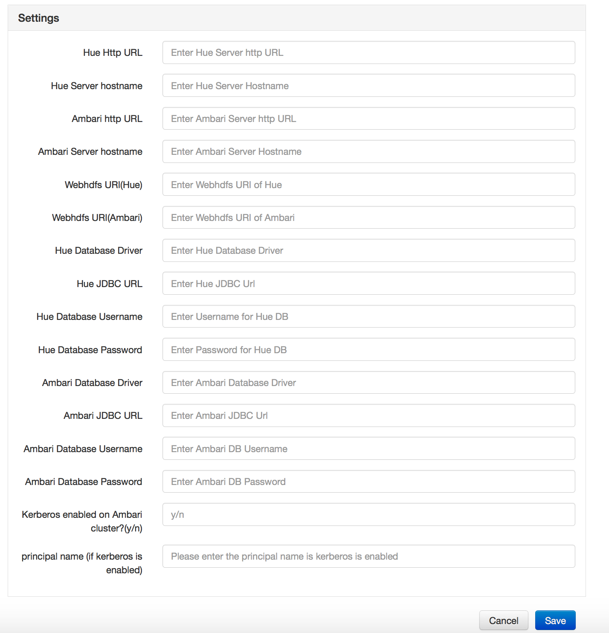
Task: Click the Ambari Database Username field
Action: pos(368,448)
